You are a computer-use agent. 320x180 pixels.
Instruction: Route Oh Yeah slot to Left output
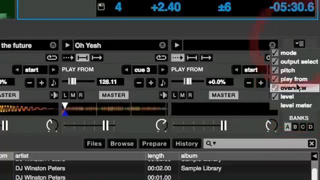coord(65,95)
